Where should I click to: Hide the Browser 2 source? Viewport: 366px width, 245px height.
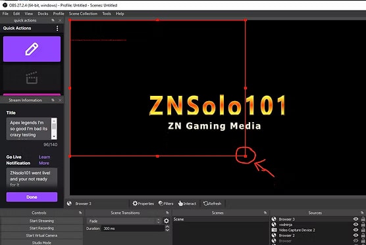[x=355, y=235]
